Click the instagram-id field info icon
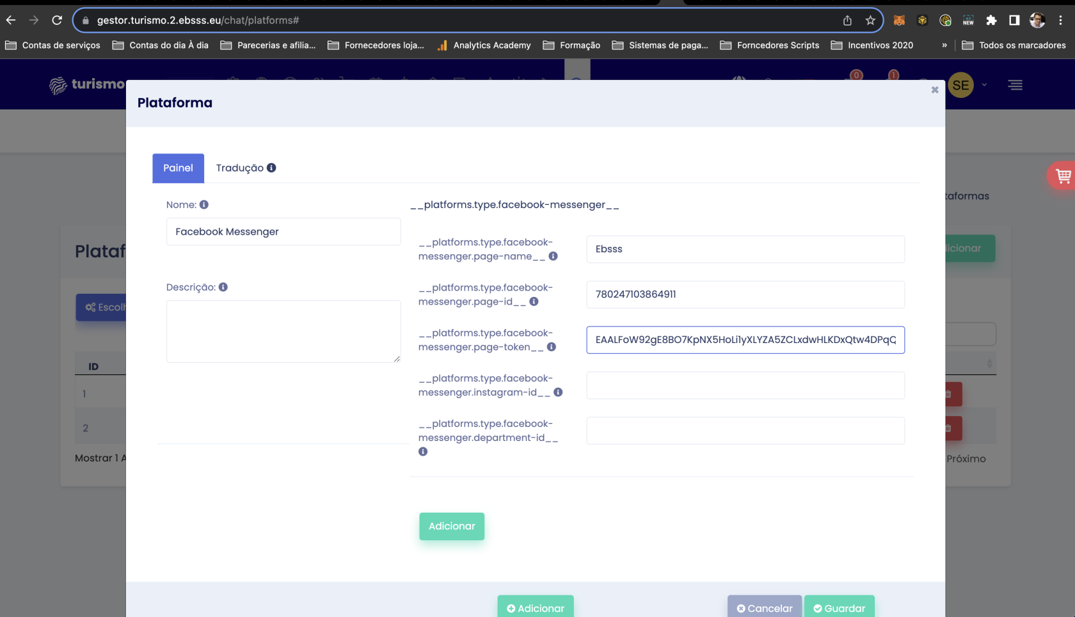 click(558, 392)
